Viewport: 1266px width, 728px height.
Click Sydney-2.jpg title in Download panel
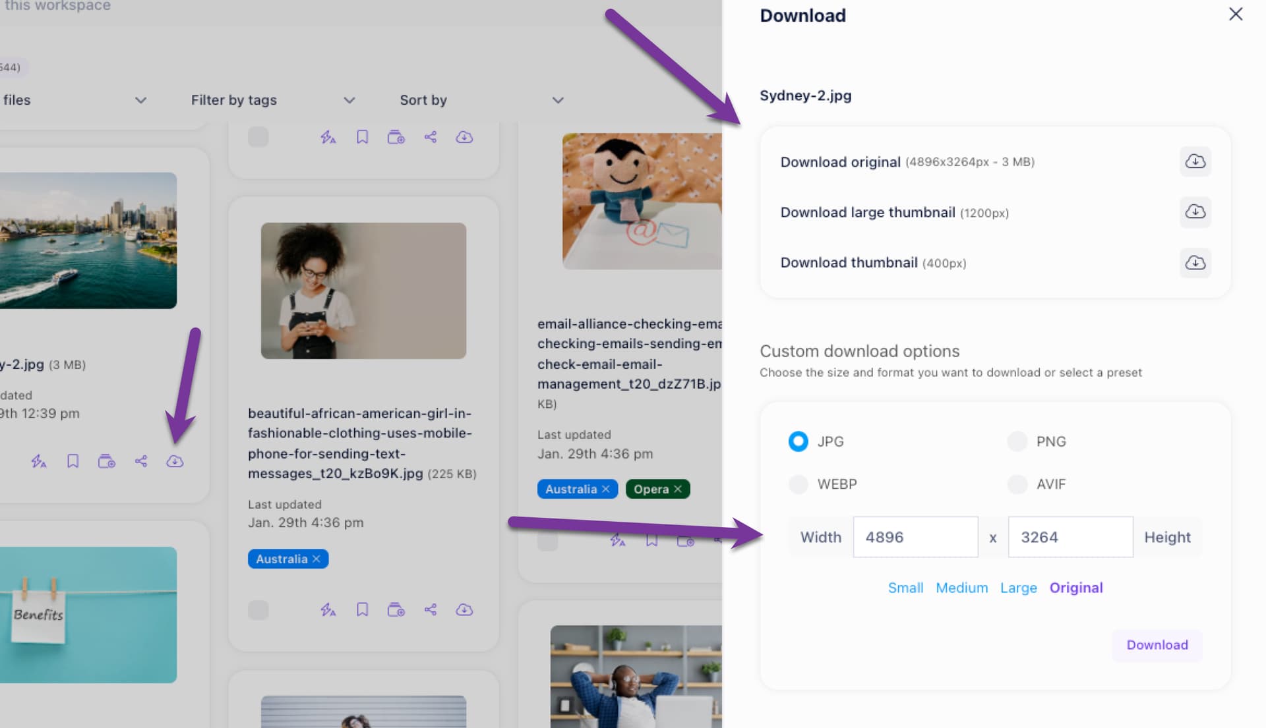[805, 96]
